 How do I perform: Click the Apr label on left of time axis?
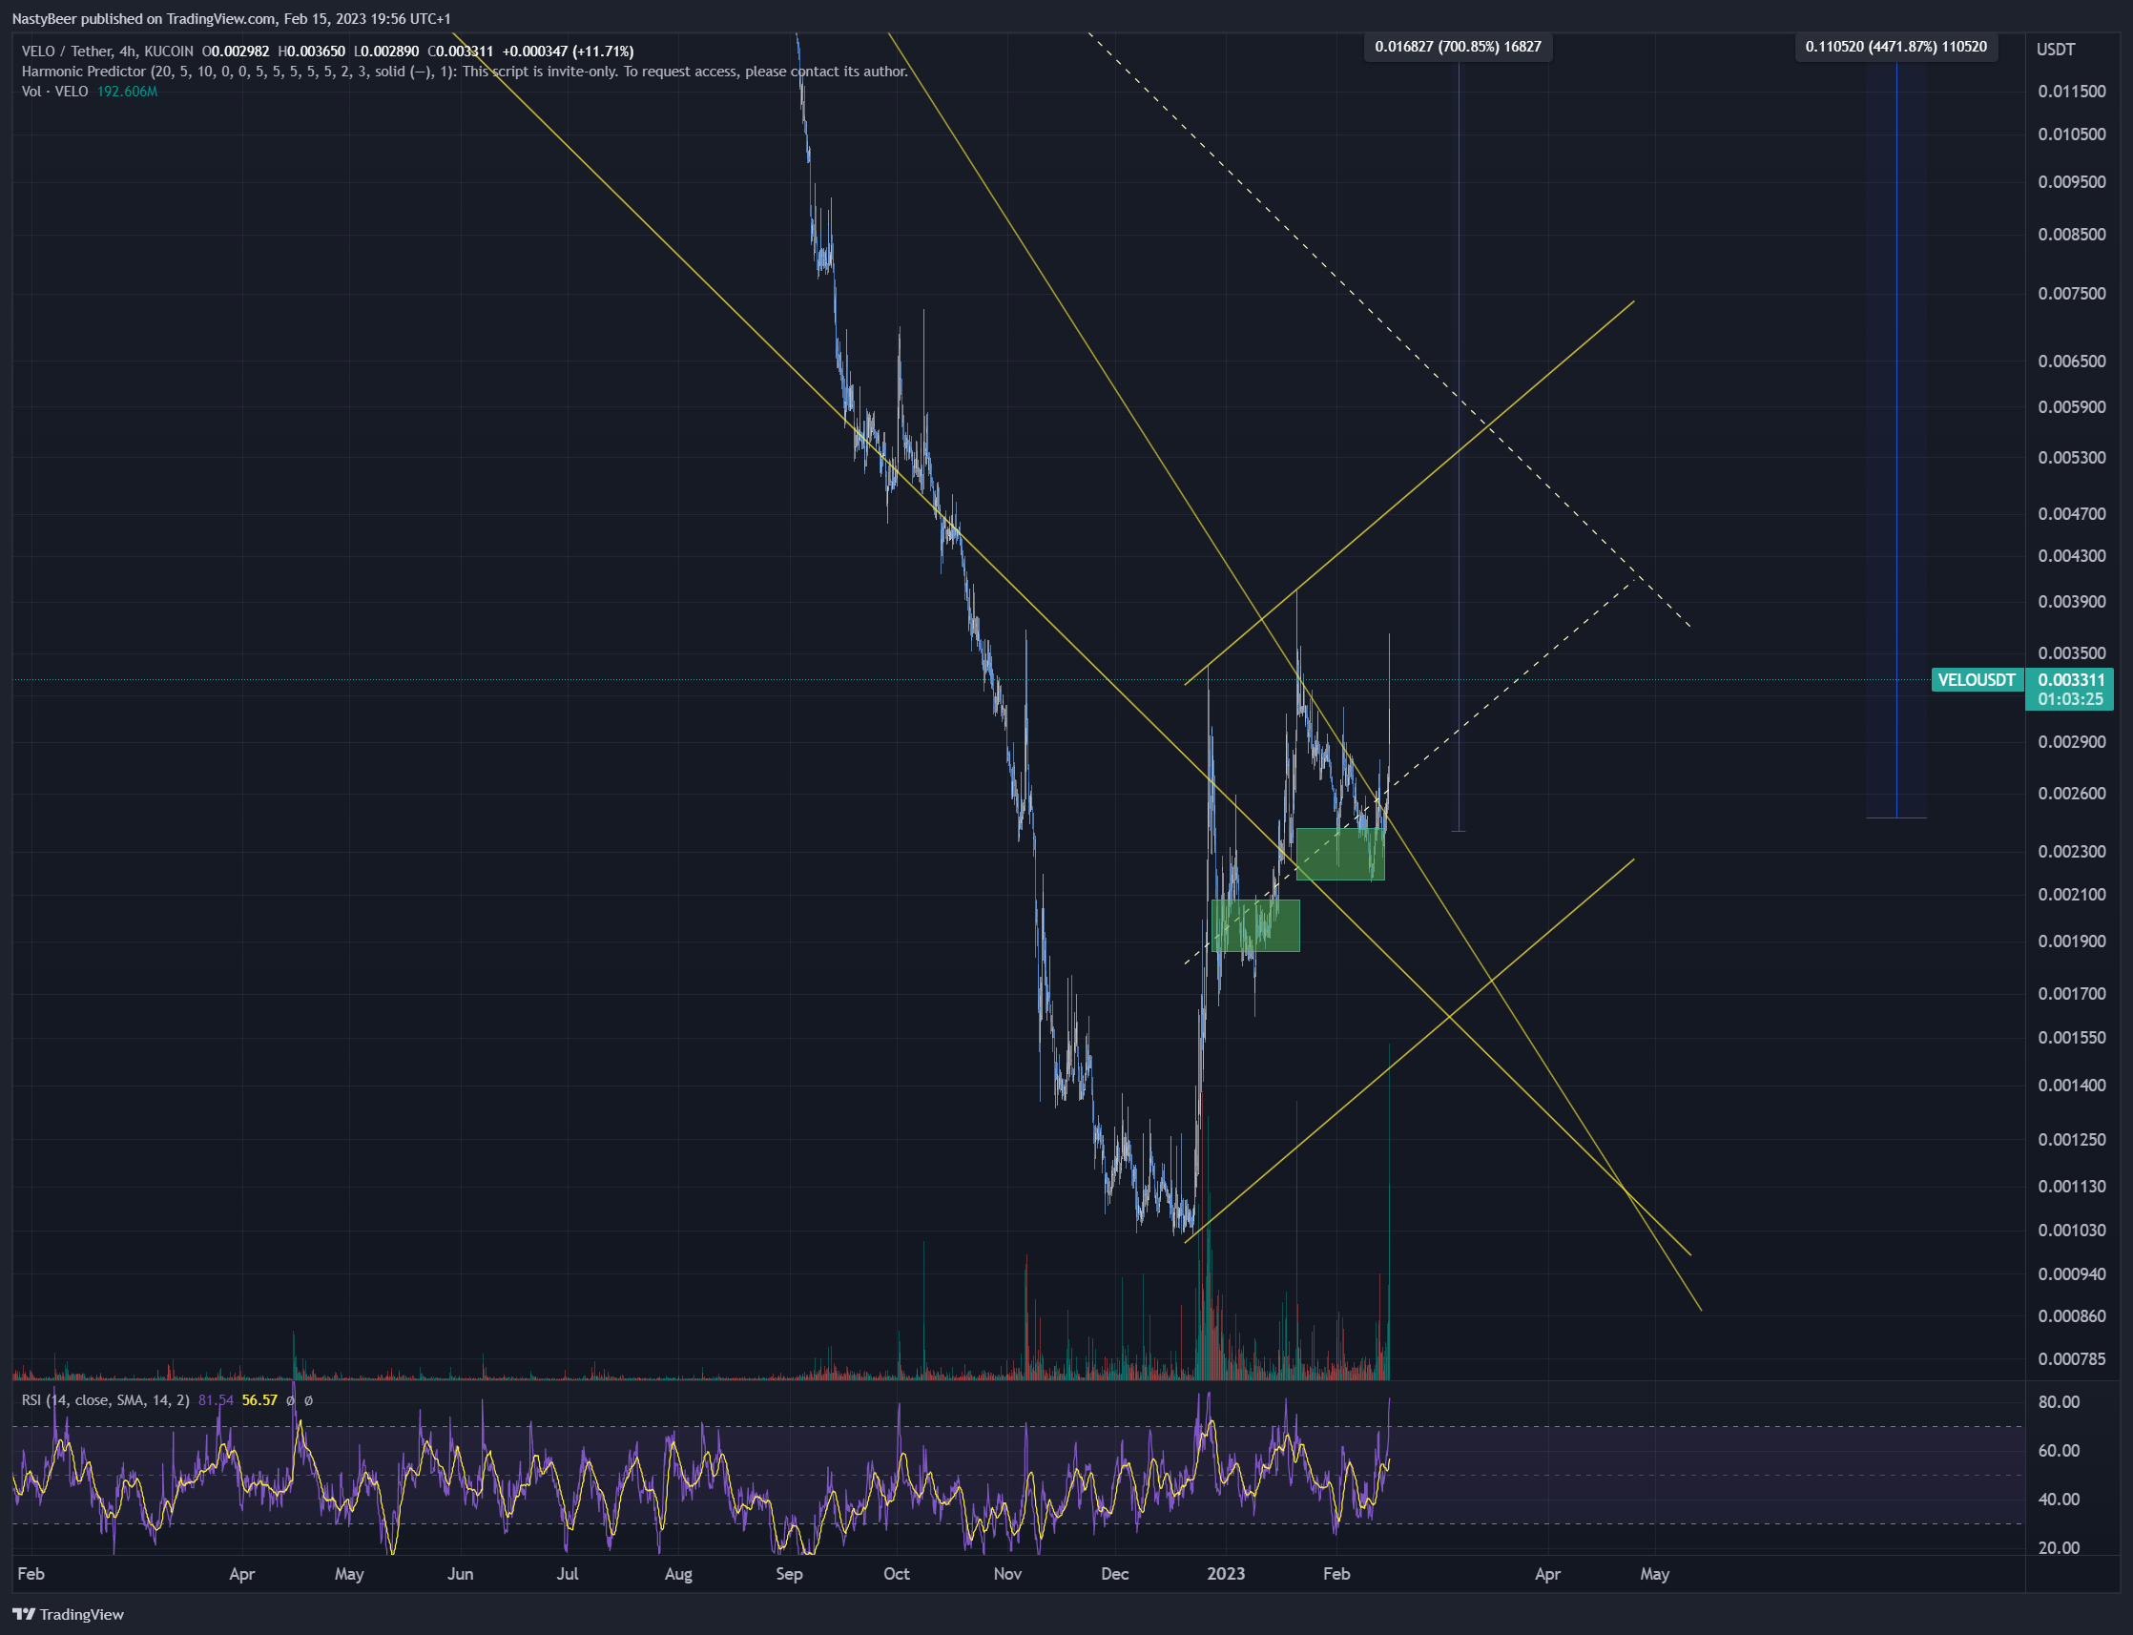pos(241,1574)
